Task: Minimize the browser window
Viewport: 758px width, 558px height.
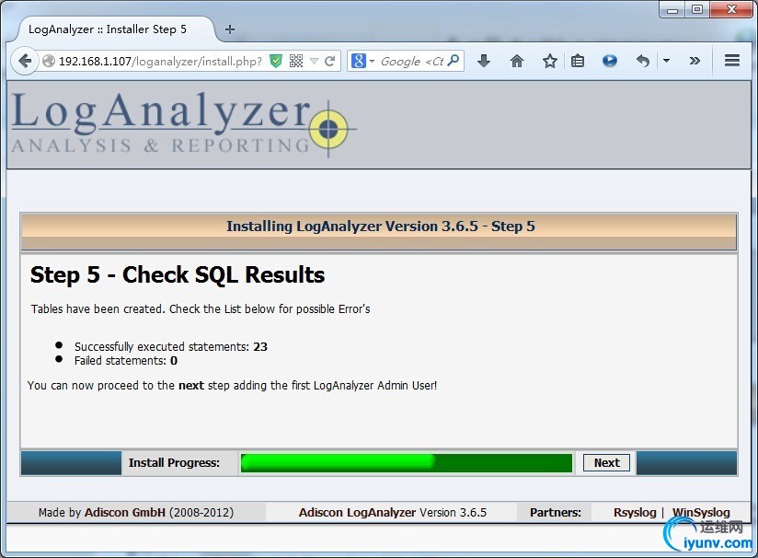Action: pyautogui.click(x=672, y=9)
